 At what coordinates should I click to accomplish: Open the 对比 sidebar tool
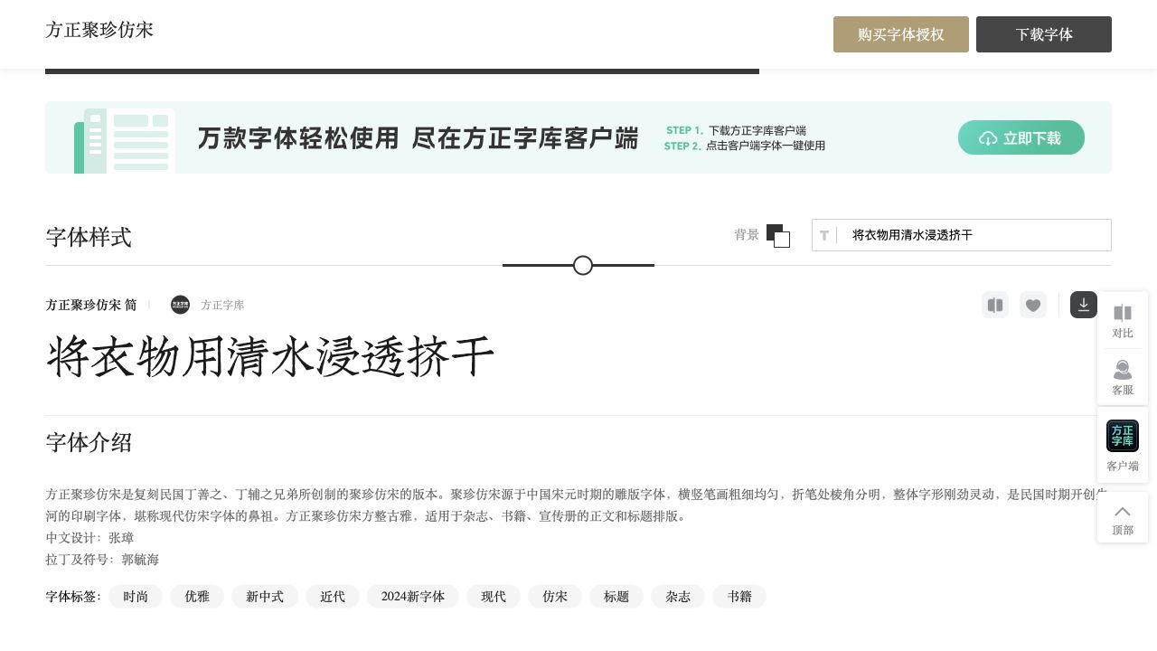click(1123, 320)
